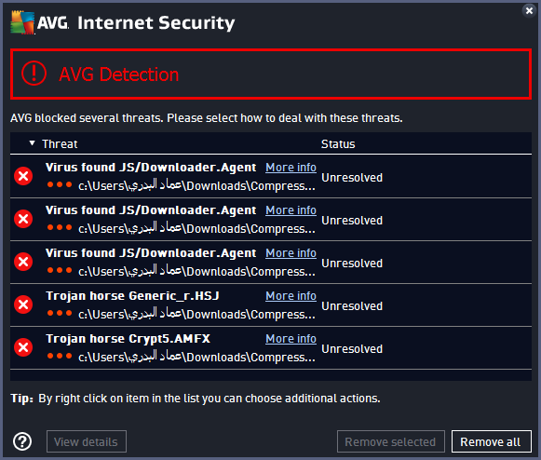Expand orange dots path of first threat
Image resolution: width=541 pixels, height=460 pixels.
point(60,184)
